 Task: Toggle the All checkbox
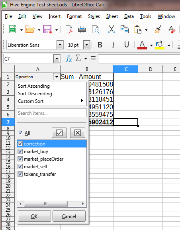tap(20, 133)
